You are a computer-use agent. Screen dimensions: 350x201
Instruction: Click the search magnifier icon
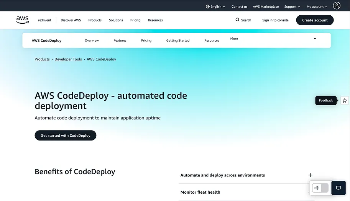(237, 20)
